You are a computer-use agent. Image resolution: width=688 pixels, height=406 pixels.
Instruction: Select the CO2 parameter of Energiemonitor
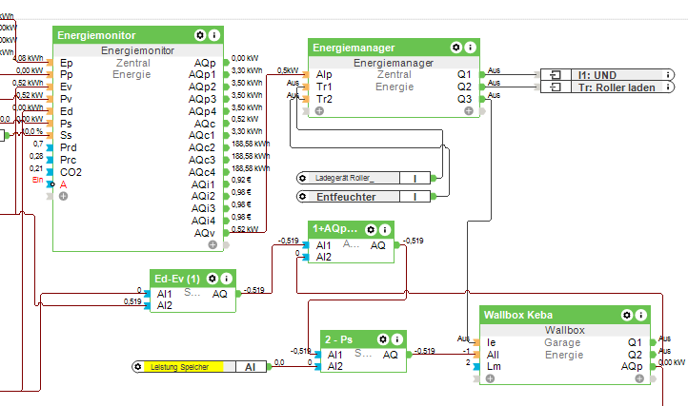click(71, 172)
